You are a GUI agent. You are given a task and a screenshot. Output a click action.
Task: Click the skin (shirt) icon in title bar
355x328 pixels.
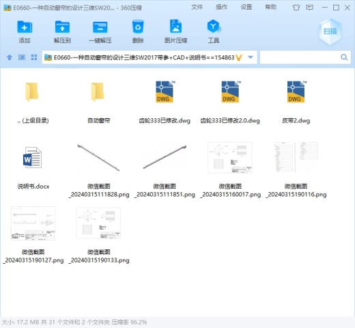[x=296, y=8]
